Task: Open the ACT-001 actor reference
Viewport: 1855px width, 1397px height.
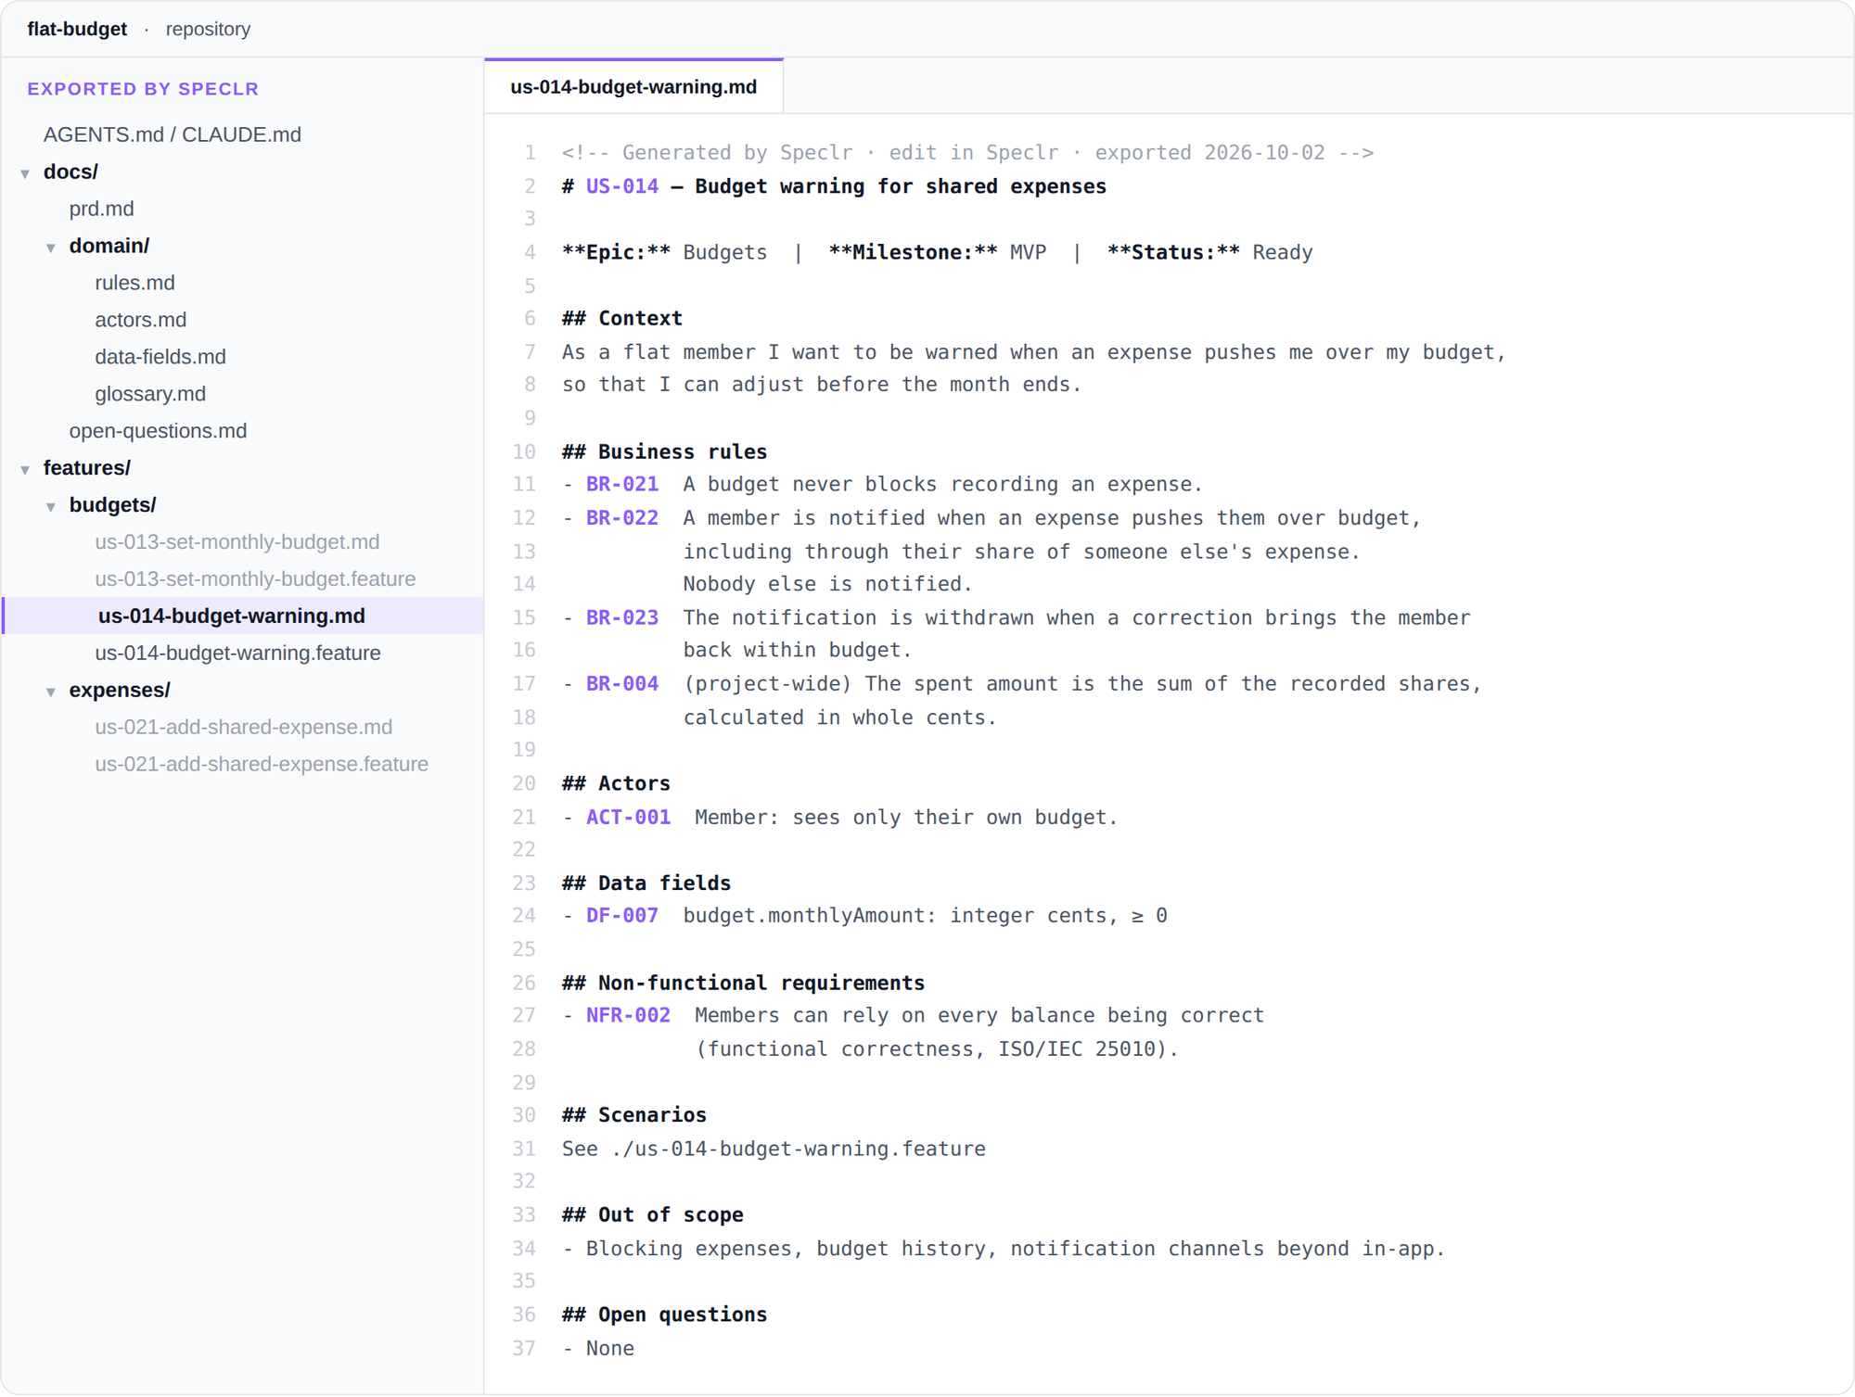Action: tap(628, 818)
